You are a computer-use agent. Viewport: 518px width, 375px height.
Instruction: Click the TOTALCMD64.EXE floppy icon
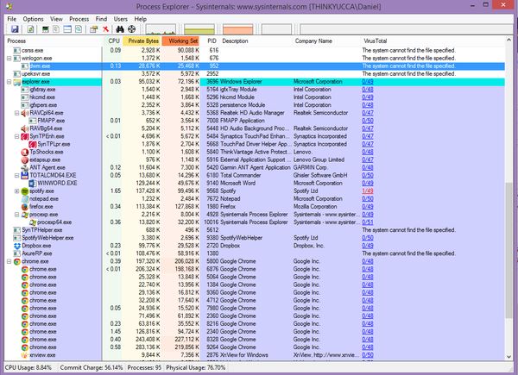(x=25, y=176)
